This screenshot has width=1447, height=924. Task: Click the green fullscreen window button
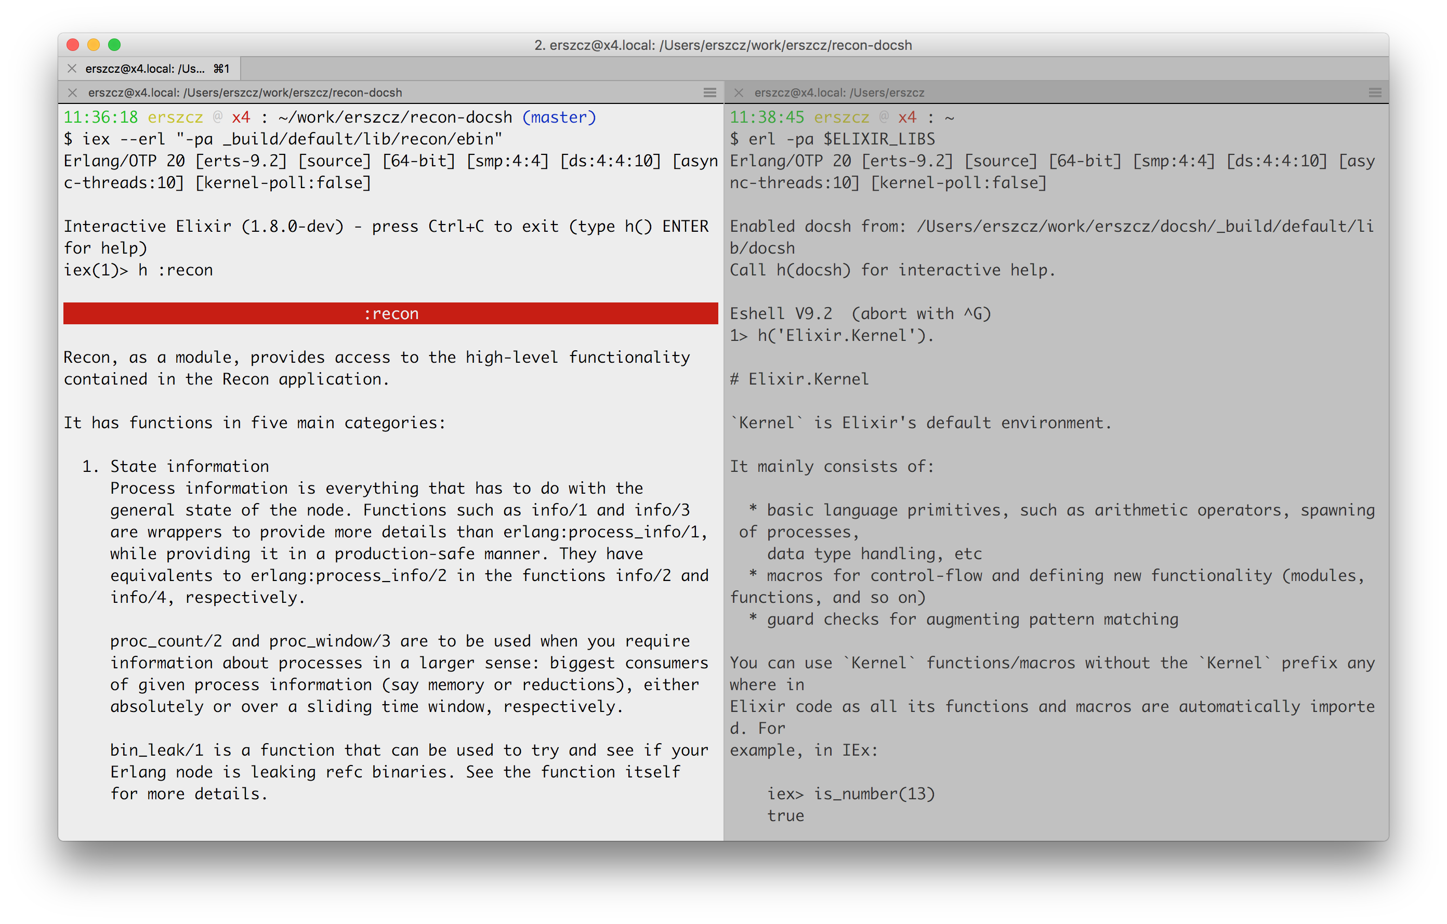[x=114, y=45]
